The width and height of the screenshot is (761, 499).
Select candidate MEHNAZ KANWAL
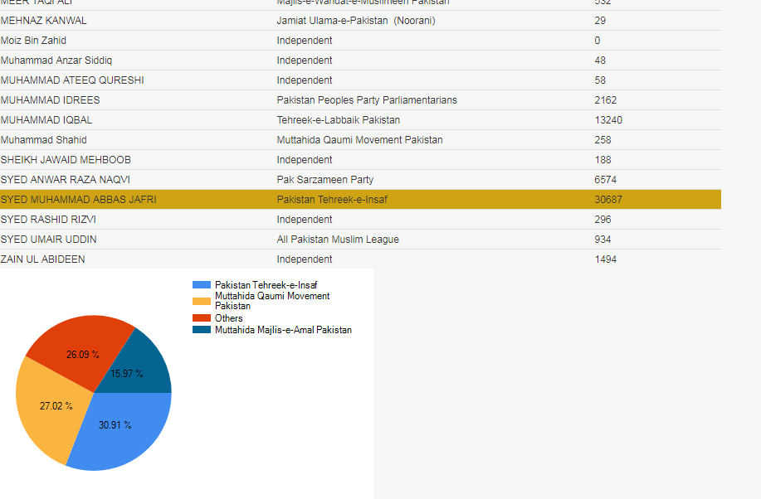pyautogui.click(x=43, y=21)
